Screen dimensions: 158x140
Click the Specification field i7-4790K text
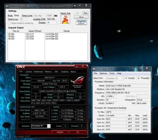[x=58, y=91]
